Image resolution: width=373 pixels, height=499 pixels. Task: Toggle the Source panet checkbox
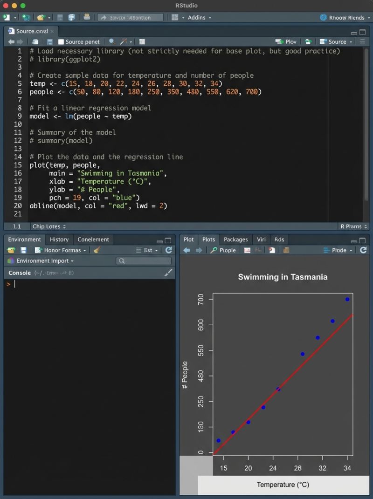coord(61,41)
